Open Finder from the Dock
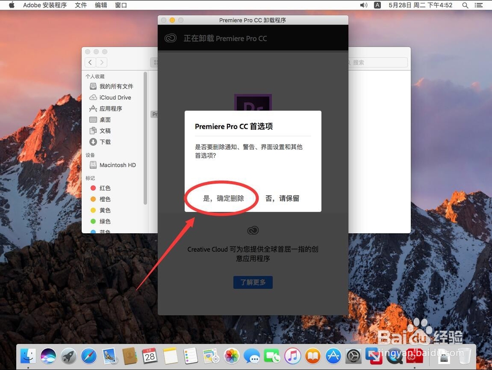This screenshot has width=492, height=370. pos(28,356)
